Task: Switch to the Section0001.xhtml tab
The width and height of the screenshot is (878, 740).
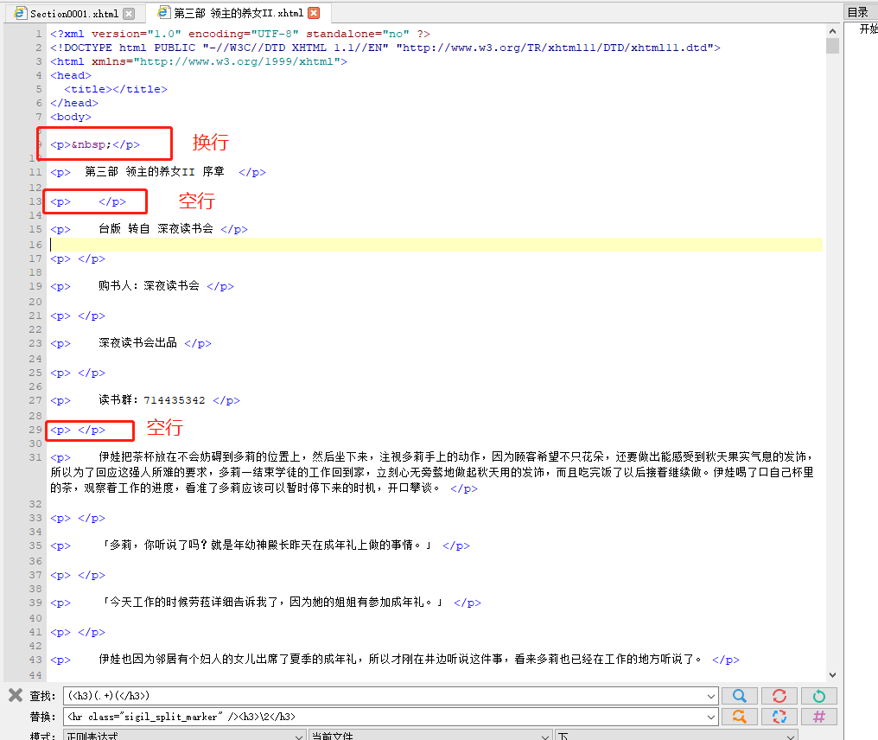Action: click(x=74, y=14)
